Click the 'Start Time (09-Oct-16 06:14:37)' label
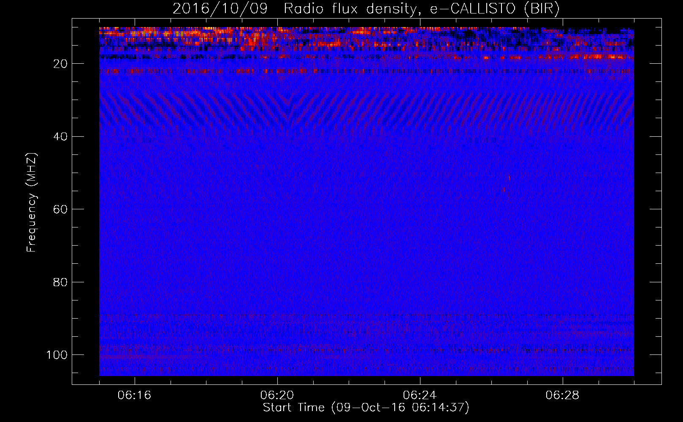683x422 pixels. (366, 408)
